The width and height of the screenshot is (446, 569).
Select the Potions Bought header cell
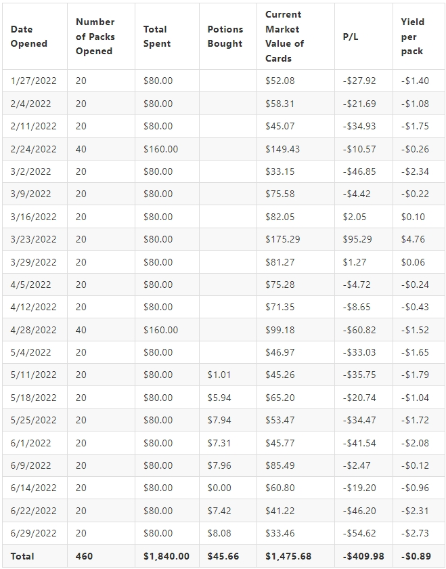228,37
